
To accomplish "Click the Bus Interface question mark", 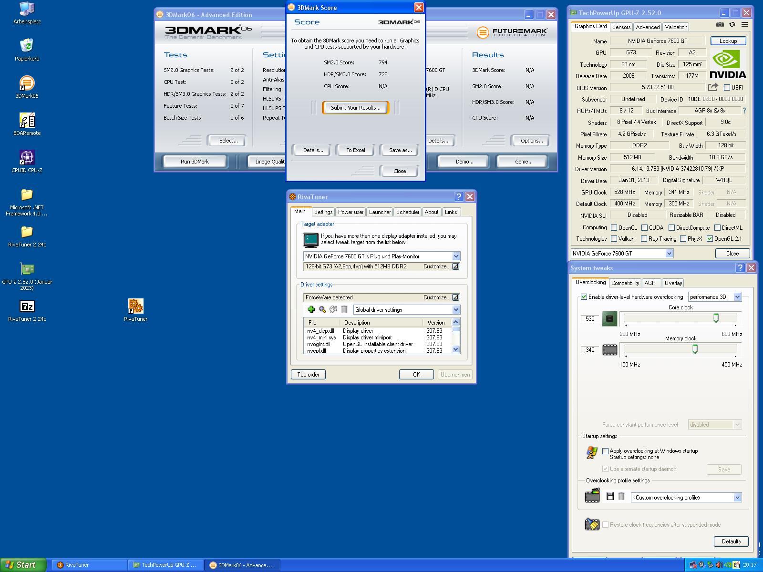I will coord(744,111).
